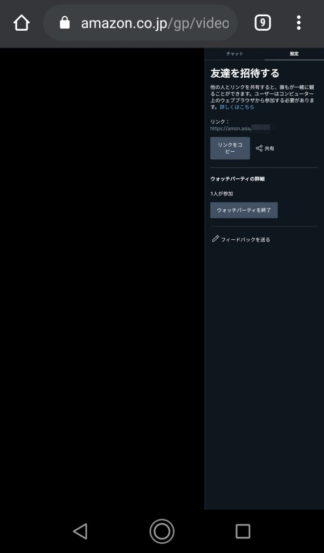Image resolution: width=324 pixels, height=553 pixels.
Task: Open the browser three-dot overflow menu
Action: (x=299, y=23)
